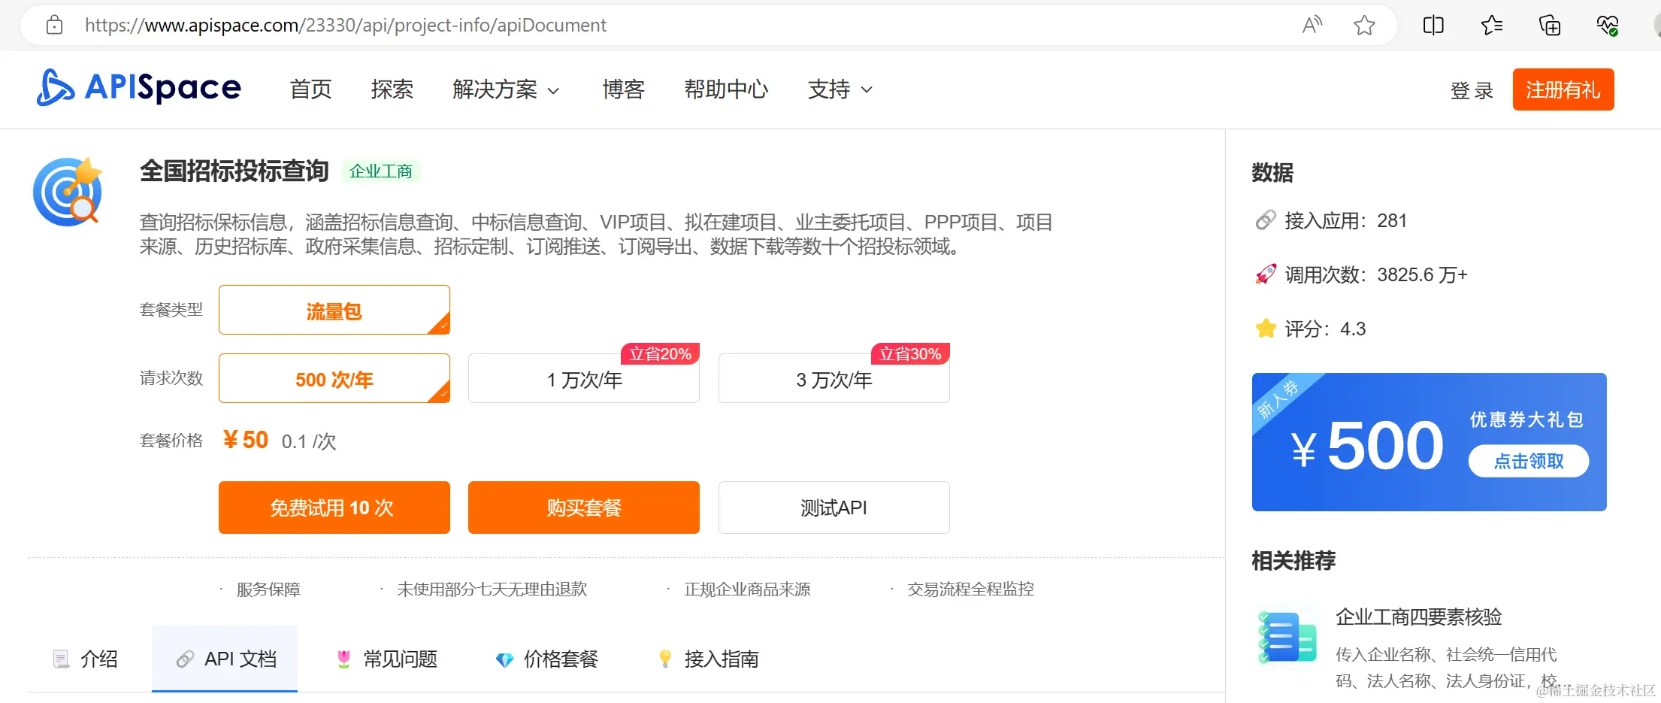The image size is (1661, 703).
Task: Click the 企业工商 category tag
Action: (381, 171)
